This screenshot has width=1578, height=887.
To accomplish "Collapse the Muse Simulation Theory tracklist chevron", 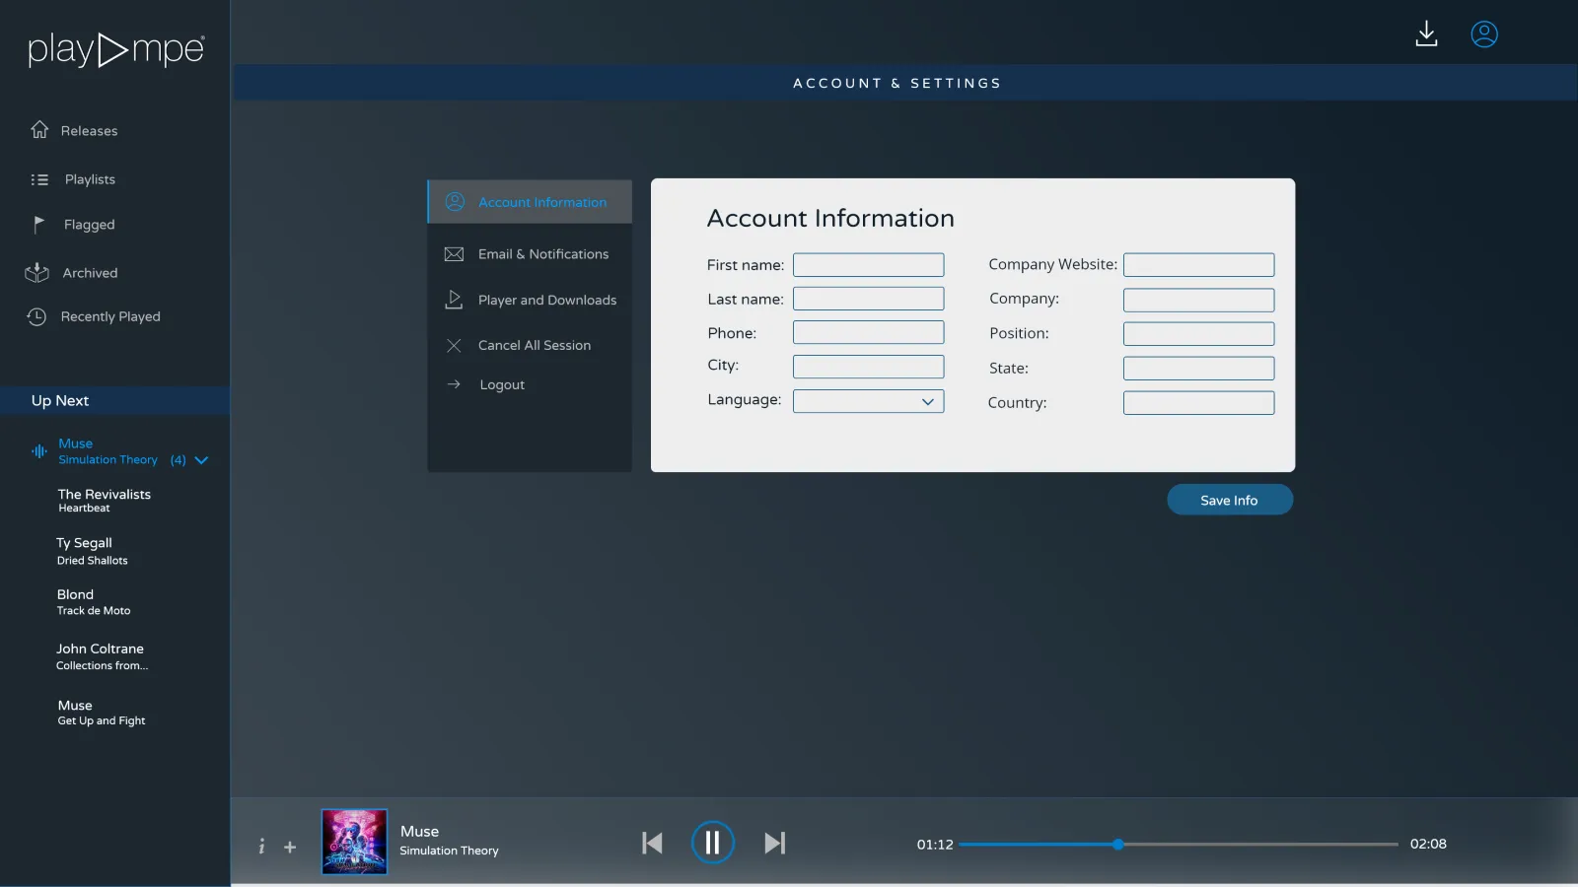I will [202, 459].
